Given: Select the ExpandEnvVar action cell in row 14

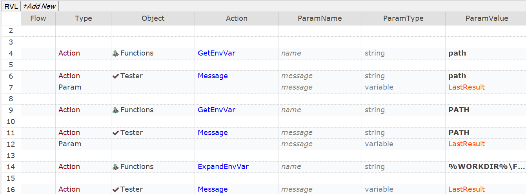Looking at the screenshot, I should click(x=223, y=167).
